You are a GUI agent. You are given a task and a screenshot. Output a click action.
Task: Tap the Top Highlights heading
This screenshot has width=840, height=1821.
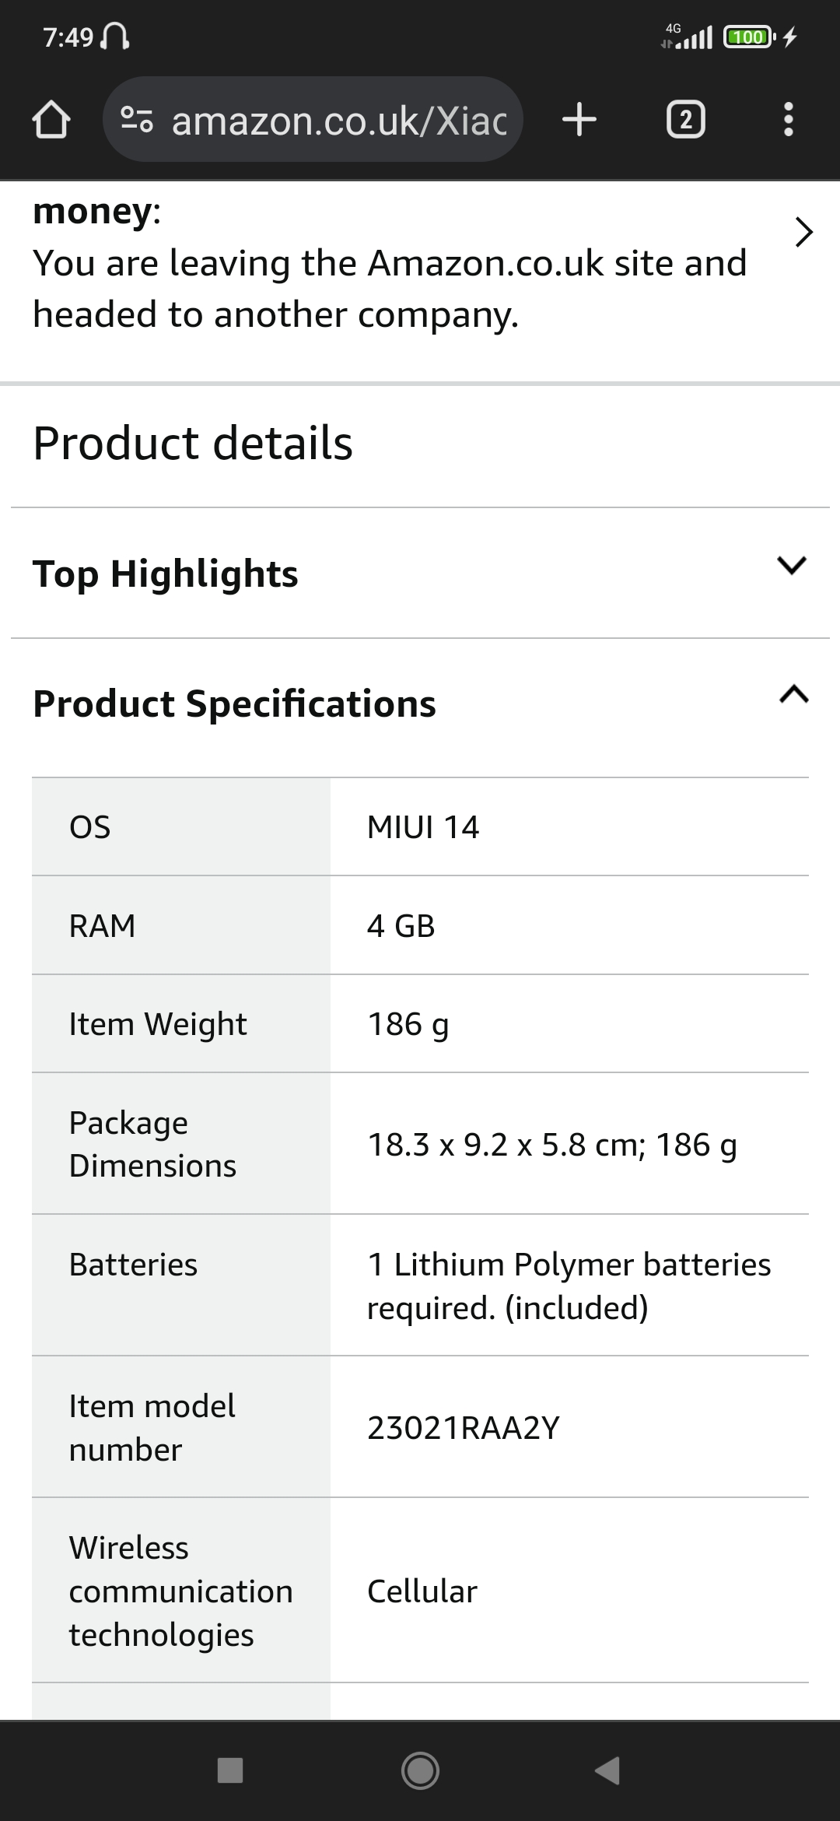tap(165, 574)
